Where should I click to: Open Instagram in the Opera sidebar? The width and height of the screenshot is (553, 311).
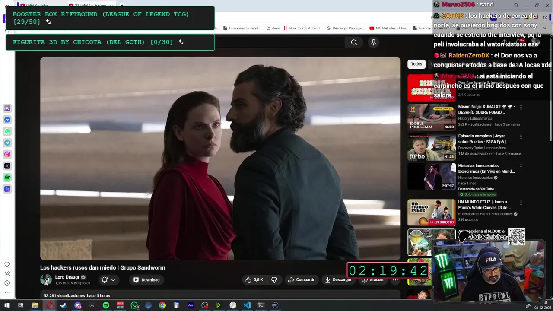click(7, 154)
